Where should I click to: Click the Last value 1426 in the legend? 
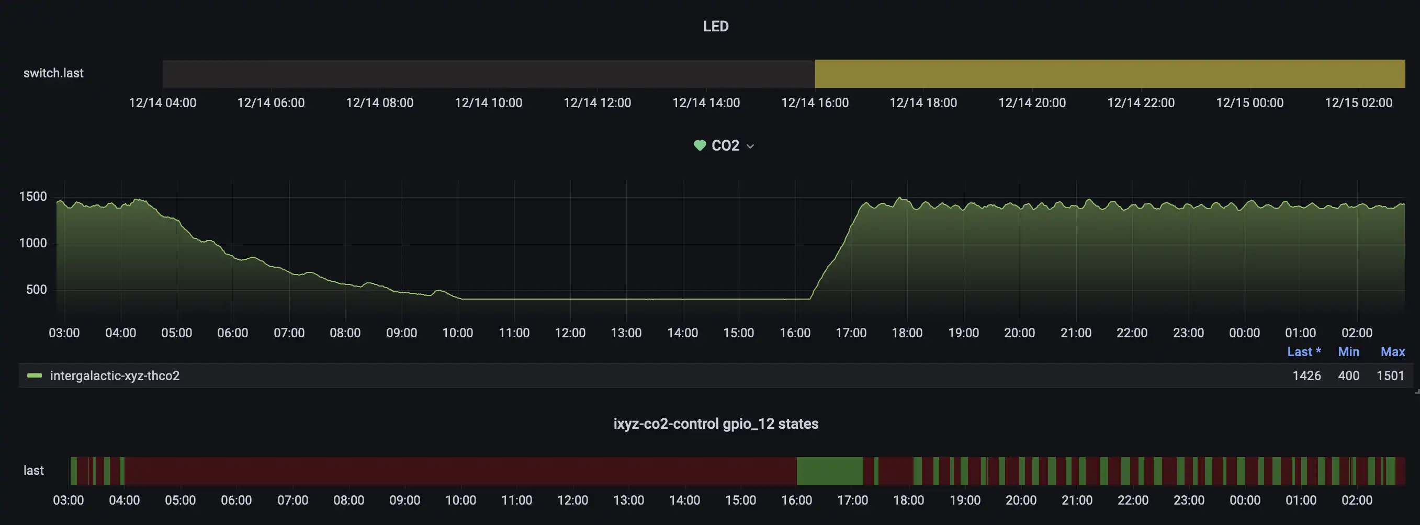tap(1306, 375)
